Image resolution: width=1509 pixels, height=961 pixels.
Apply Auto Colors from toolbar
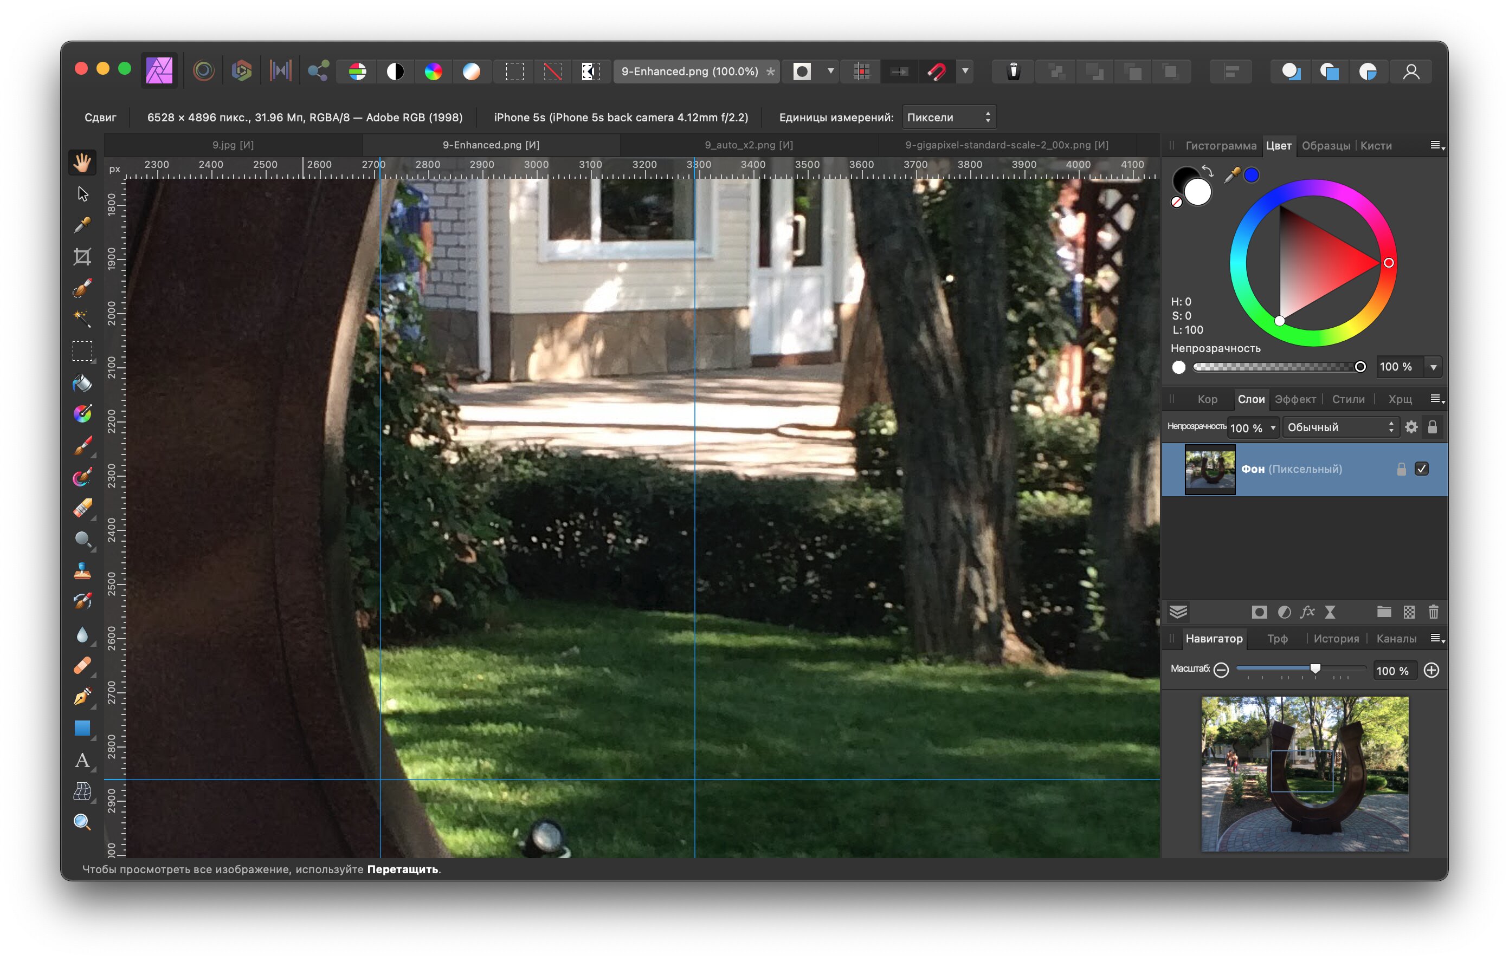[x=433, y=72]
